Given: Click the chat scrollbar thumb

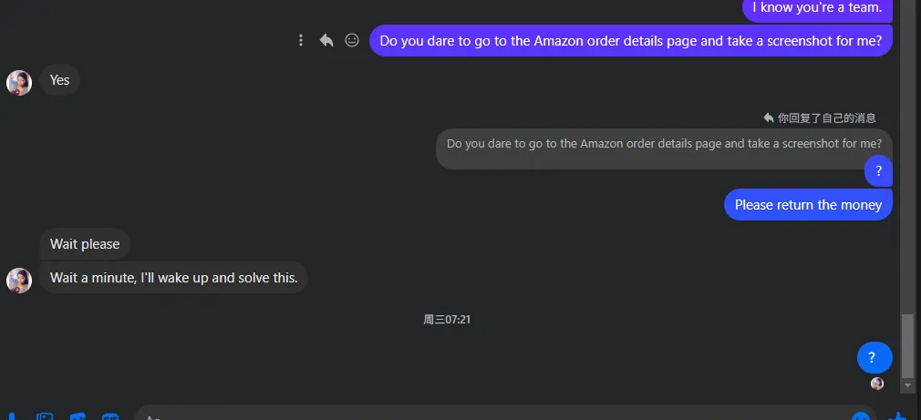Looking at the screenshot, I should (906, 344).
